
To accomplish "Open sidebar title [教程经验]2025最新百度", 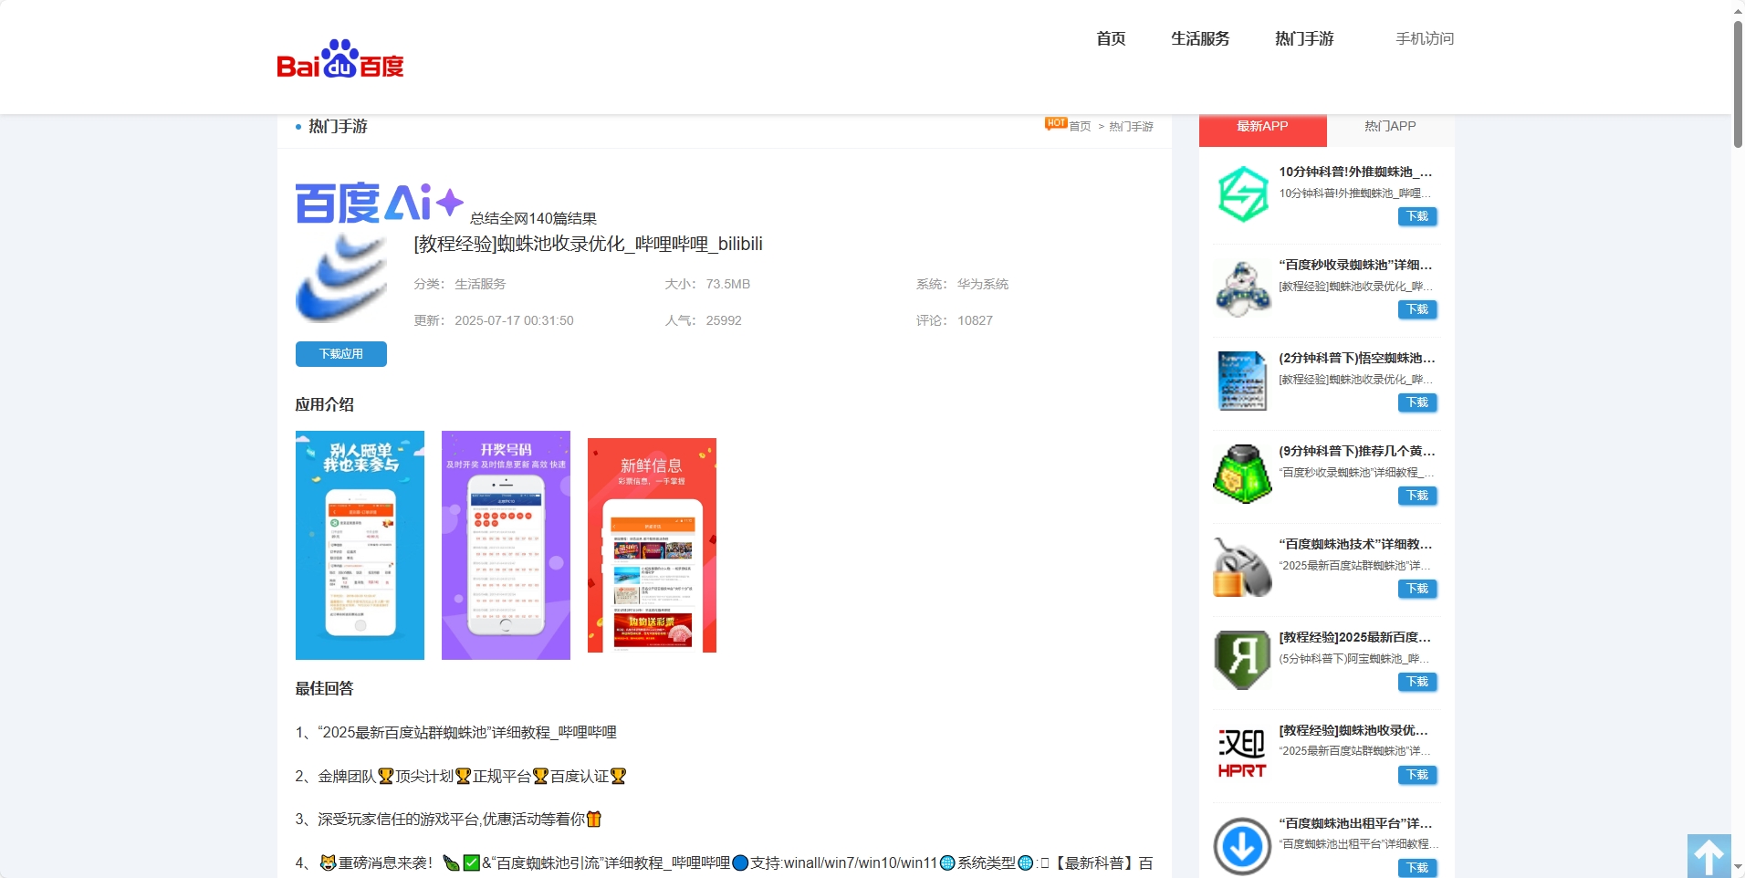I will point(1355,637).
